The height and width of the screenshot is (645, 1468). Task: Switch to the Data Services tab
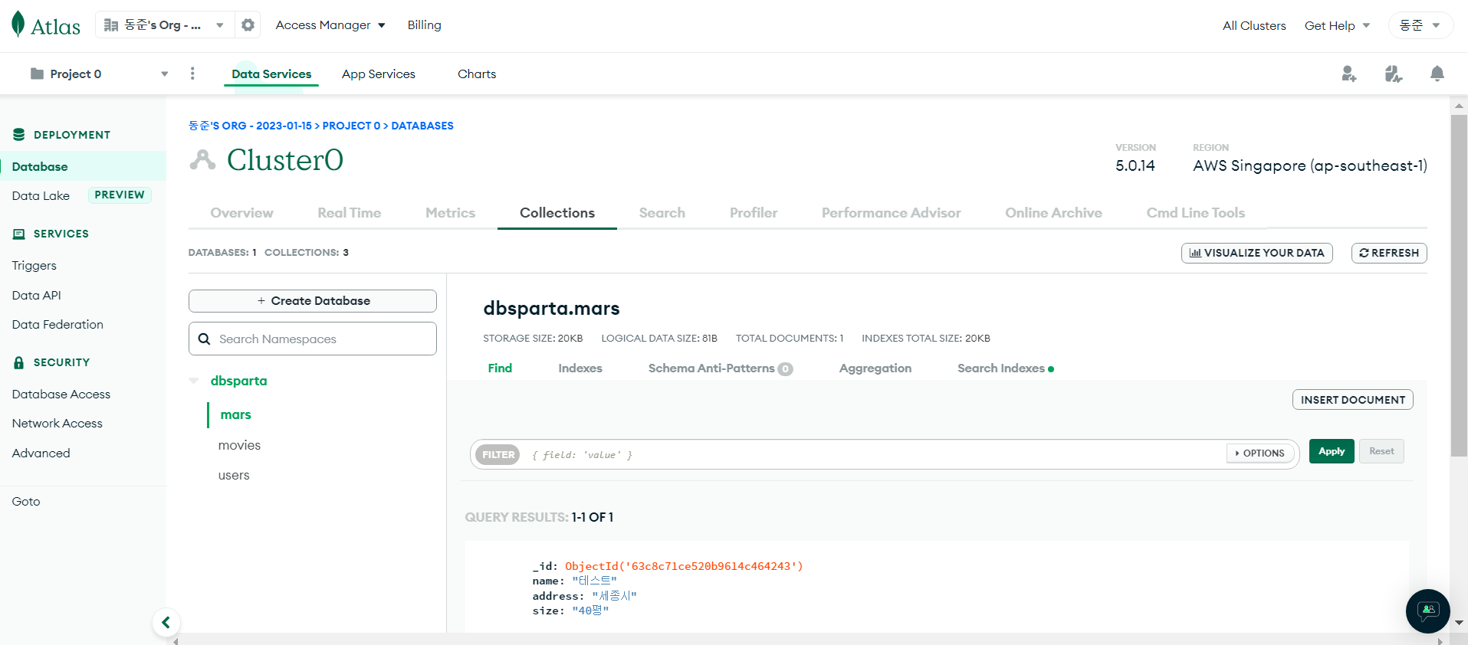pos(271,74)
